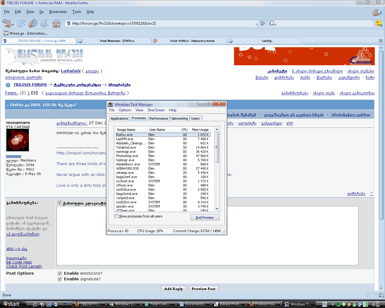This screenshot has width=385, height=308.
Task: Switch to the Performance tab in Task Manager
Action: [x=159, y=119]
